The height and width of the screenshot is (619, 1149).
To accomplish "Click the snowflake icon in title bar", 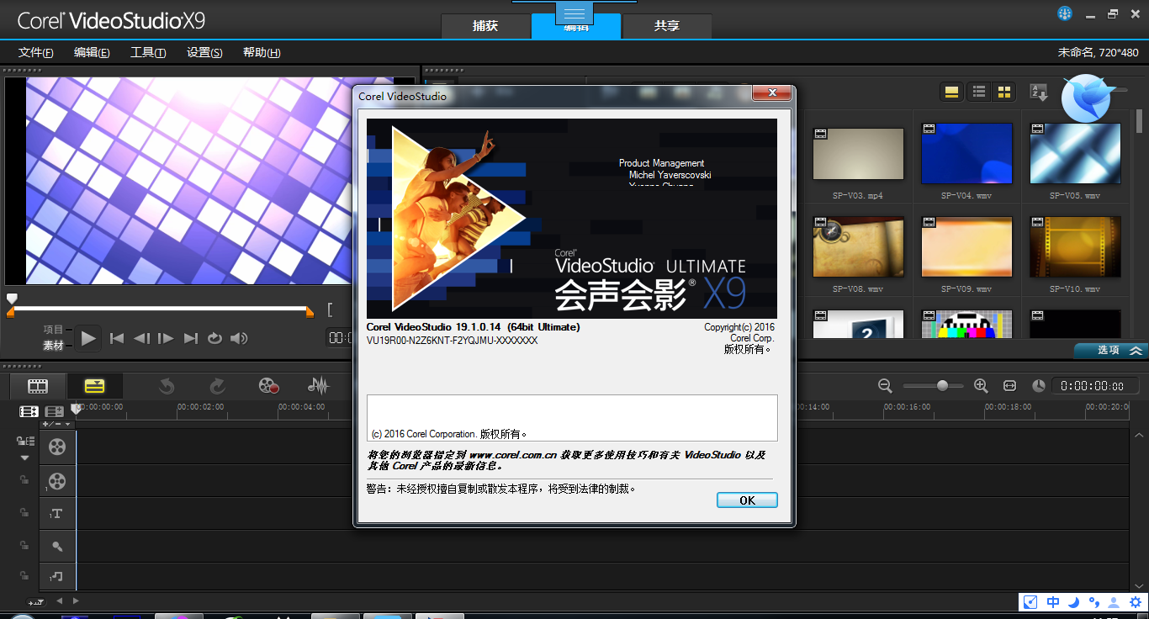I will [1065, 13].
